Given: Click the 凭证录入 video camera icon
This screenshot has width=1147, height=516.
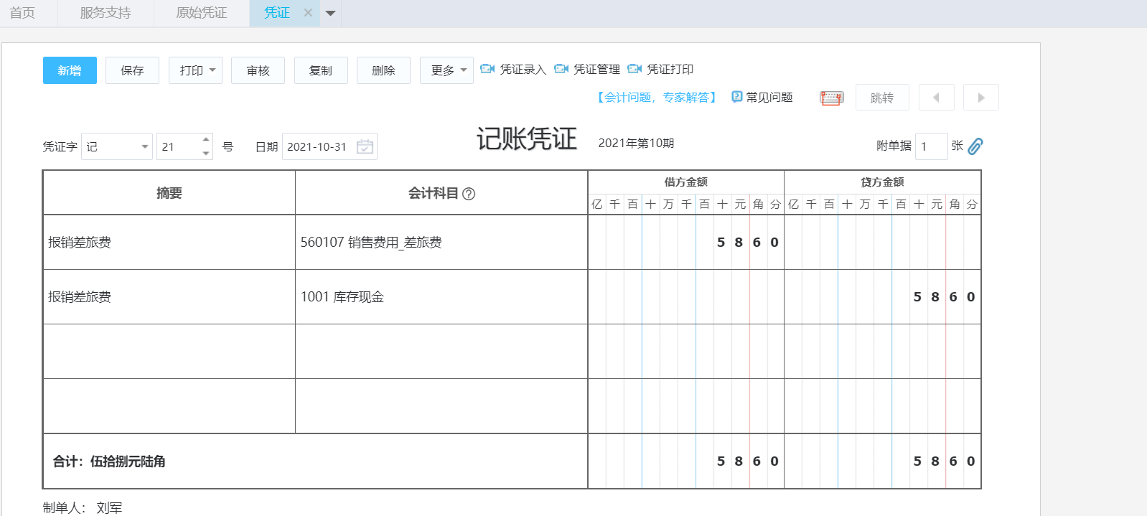Looking at the screenshot, I should (487, 69).
